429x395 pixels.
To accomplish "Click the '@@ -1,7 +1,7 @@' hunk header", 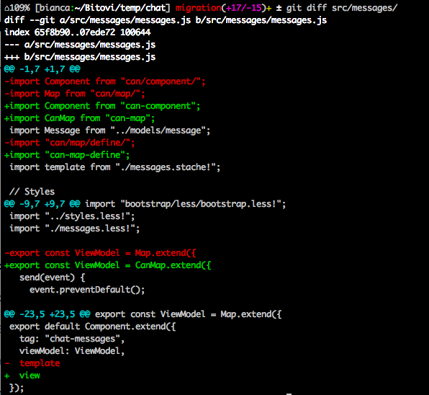I will coord(42,69).
